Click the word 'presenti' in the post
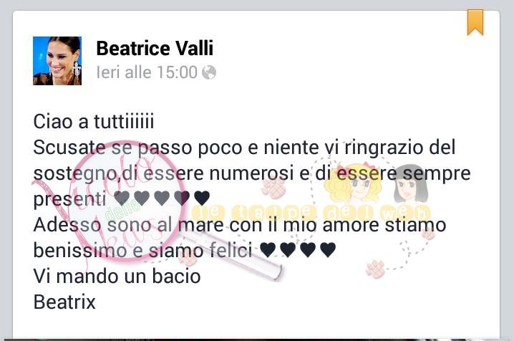Viewport: 514px width, 341px height. [69, 199]
